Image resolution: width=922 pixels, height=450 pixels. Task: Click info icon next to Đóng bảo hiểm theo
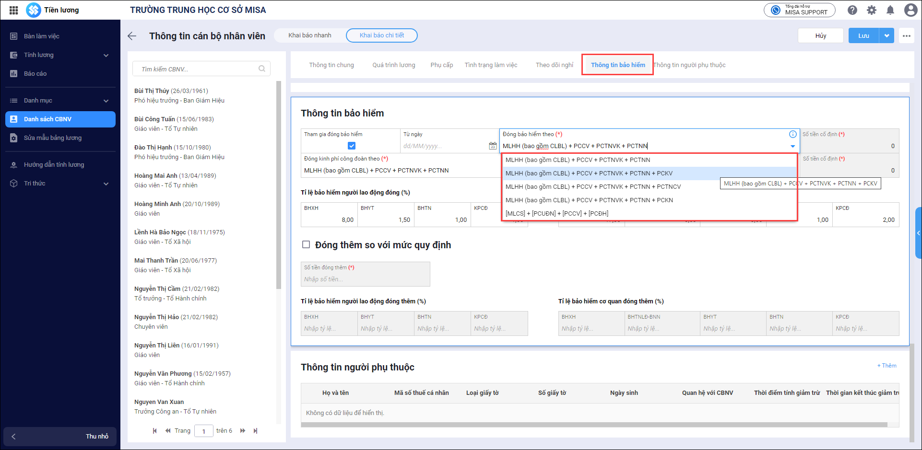click(x=793, y=134)
